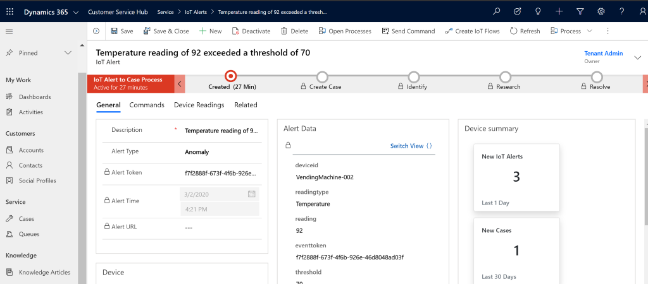
Task: Click the Send Command toolbar button
Action: [x=408, y=31]
